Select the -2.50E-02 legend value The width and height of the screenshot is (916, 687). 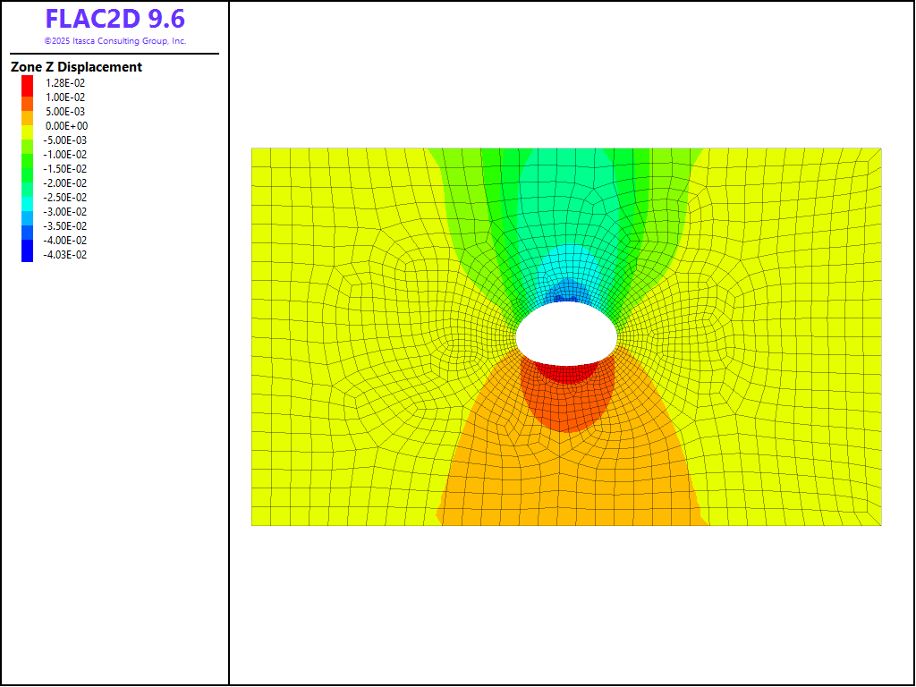pyautogui.click(x=66, y=198)
